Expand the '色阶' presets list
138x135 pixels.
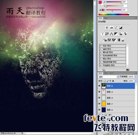101,46
